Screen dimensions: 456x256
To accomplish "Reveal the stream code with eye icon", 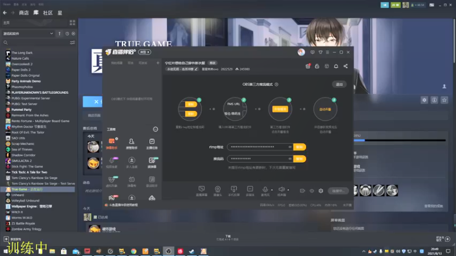I will 290,159.
